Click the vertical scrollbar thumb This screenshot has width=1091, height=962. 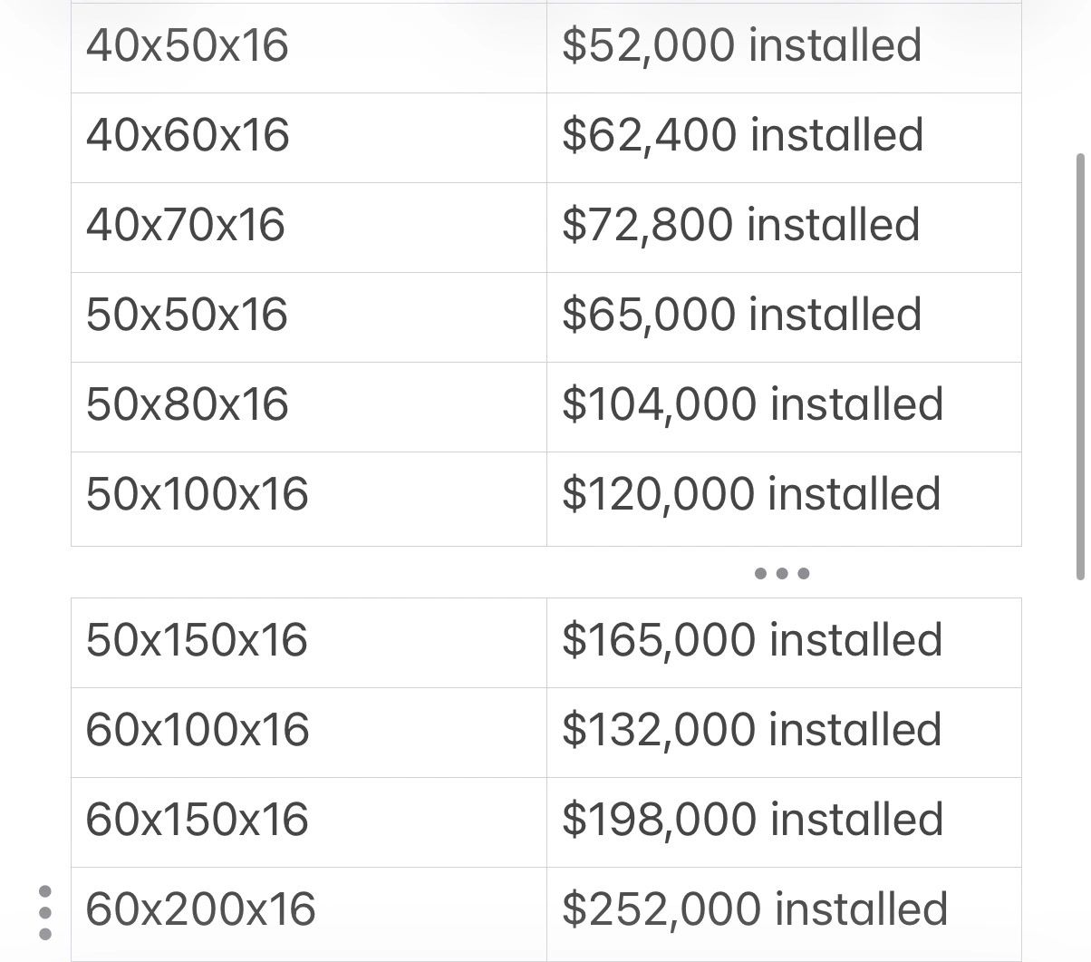pos(1079,366)
